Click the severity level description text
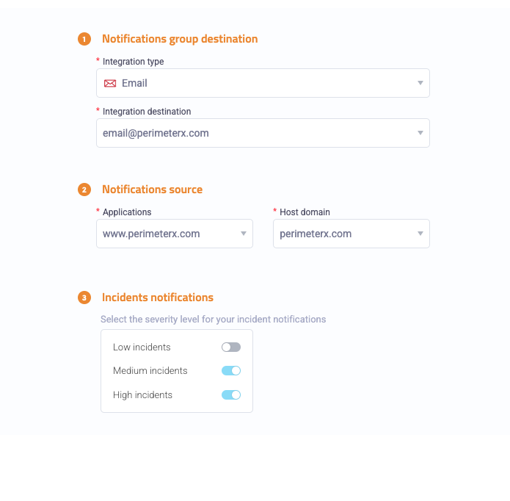 pos(213,320)
